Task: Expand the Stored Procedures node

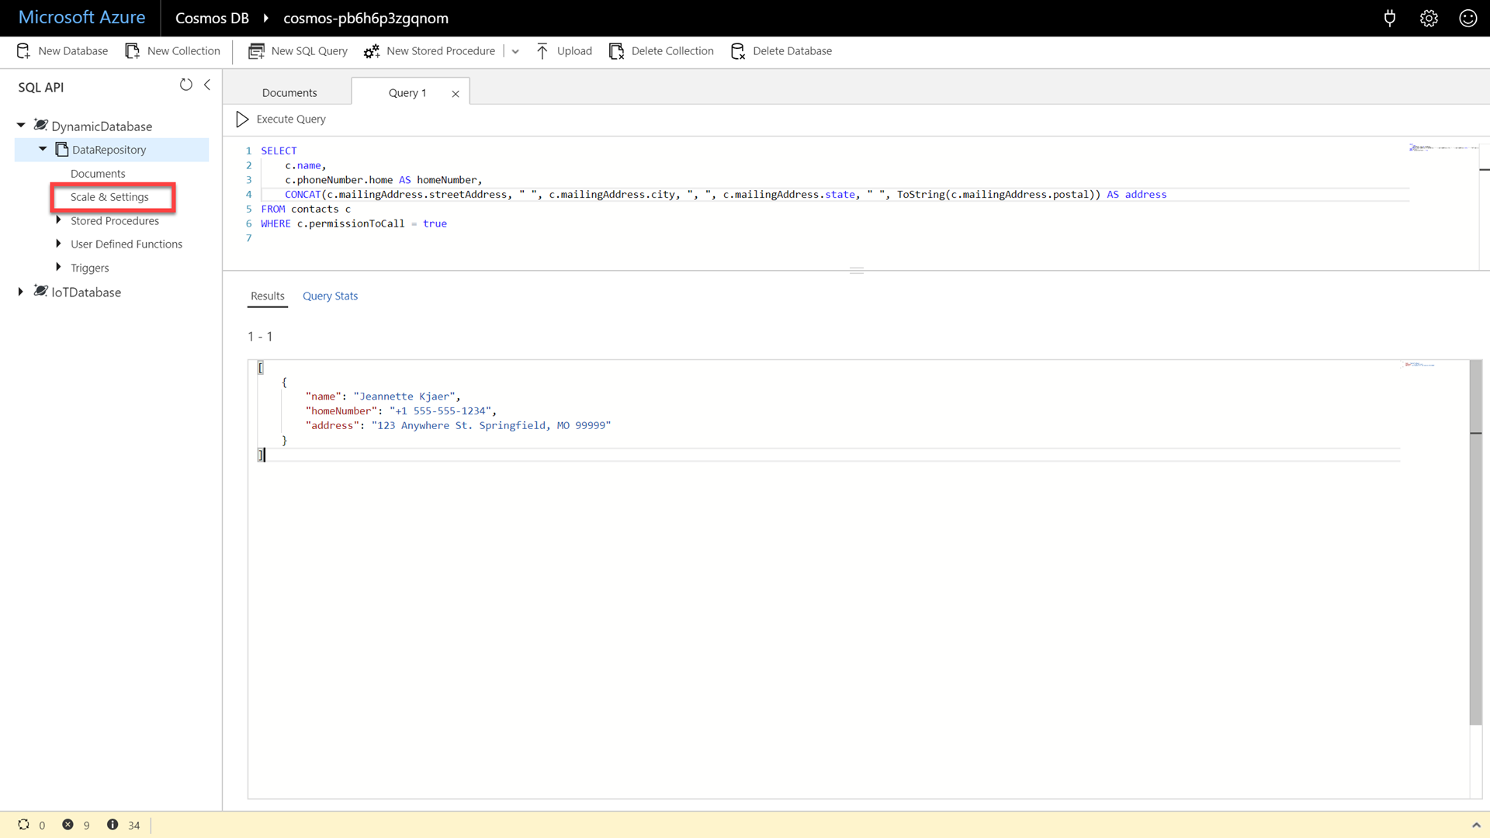Action: 58,220
